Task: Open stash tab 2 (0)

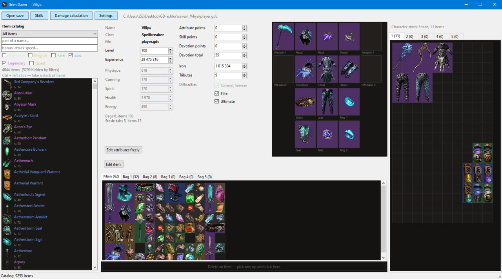Action: (x=409, y=36)
